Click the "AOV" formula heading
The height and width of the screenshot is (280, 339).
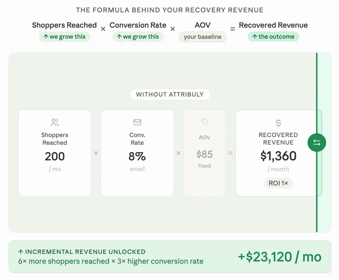tap(203, 25)
